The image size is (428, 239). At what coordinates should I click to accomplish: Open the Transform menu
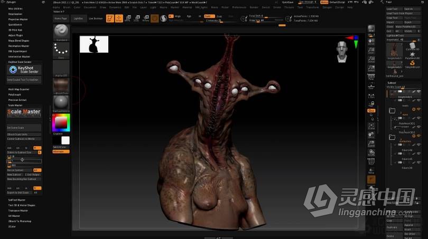pos(312,7)
